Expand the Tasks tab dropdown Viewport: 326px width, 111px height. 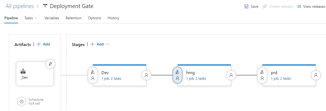click(x=31, y=18)
